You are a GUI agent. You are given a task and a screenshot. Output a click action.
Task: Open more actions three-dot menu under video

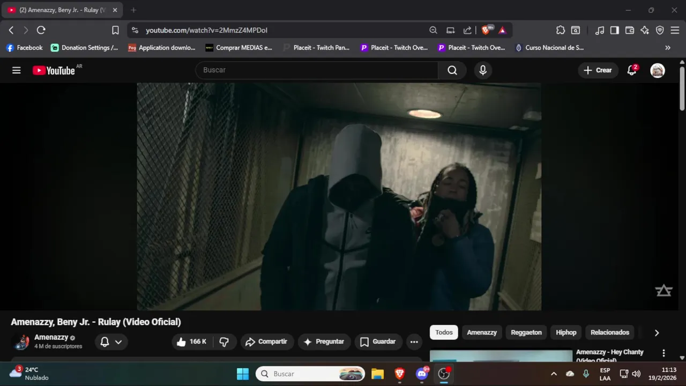[x=414, y=342]
